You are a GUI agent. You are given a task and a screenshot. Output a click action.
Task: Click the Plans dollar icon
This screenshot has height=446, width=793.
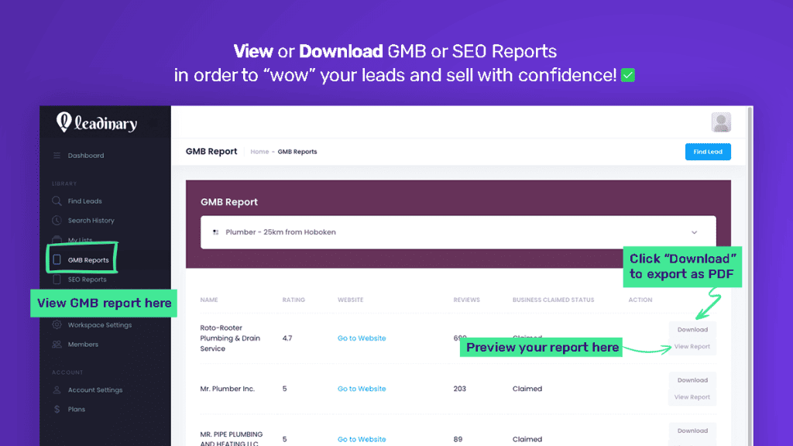click(x=57, y=409)
